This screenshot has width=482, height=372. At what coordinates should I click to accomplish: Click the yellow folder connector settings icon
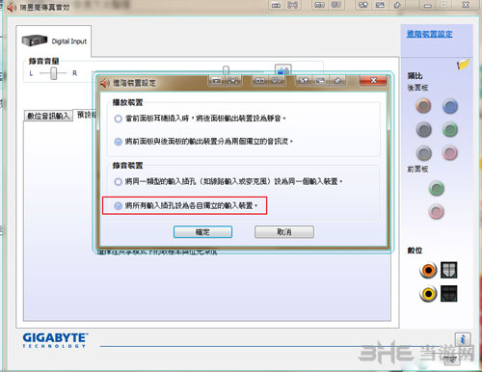[x=463, y=65]
